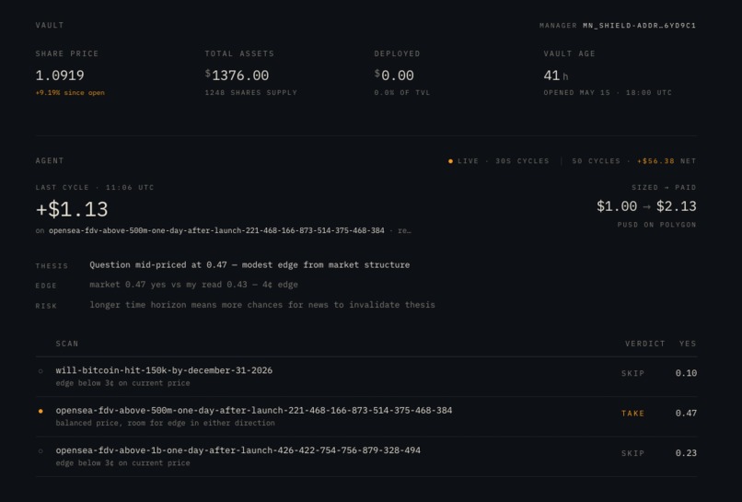
Task: Click the SKIP verdict for opensea-fdv-above-1b row
Action: [632, 453]
